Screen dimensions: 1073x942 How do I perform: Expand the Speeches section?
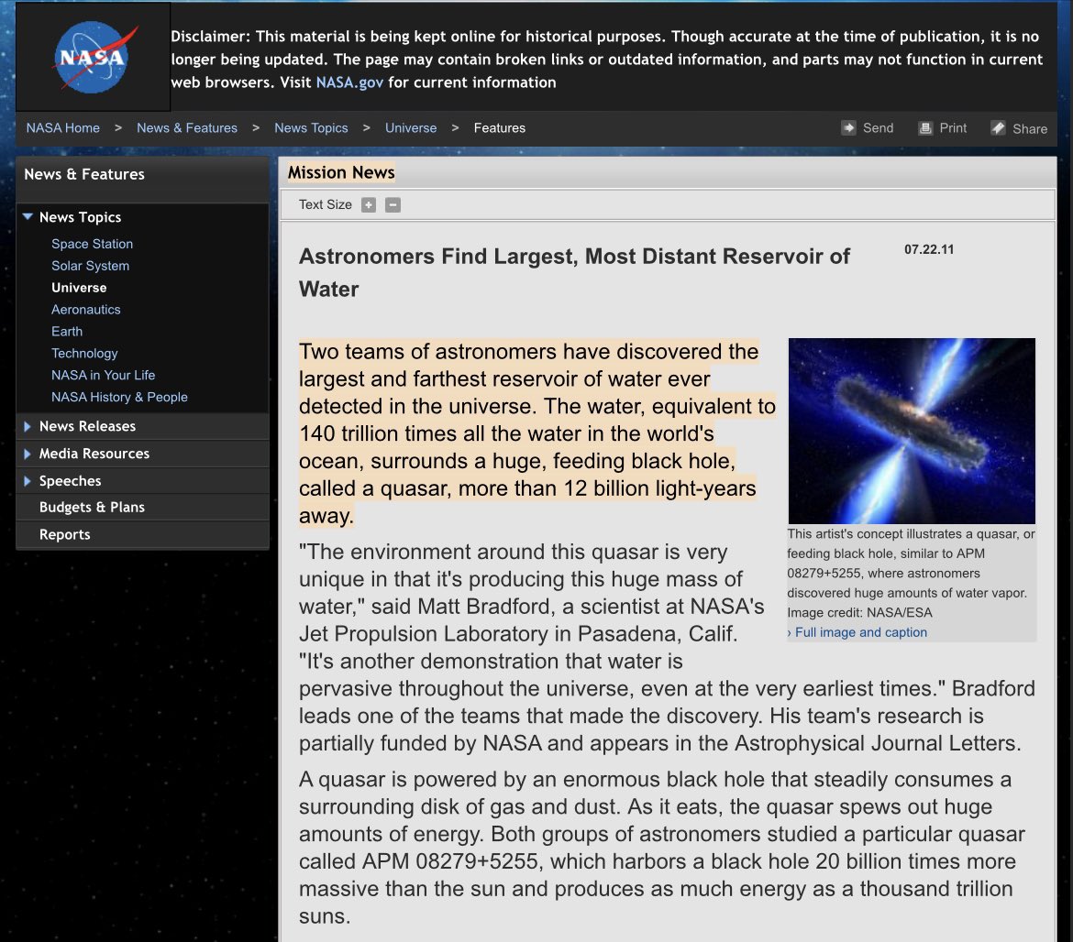coord(28,481)
